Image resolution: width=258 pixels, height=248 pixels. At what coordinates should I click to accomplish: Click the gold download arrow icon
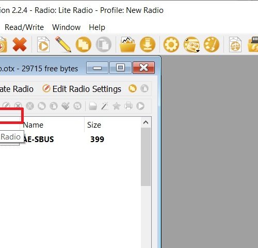[x=148, y=44]
